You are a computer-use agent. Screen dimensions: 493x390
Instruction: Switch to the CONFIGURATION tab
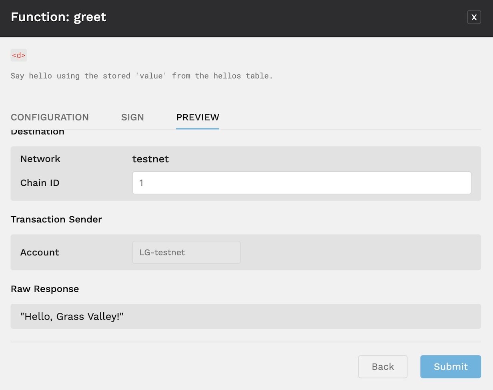click(x=50, y=117)
